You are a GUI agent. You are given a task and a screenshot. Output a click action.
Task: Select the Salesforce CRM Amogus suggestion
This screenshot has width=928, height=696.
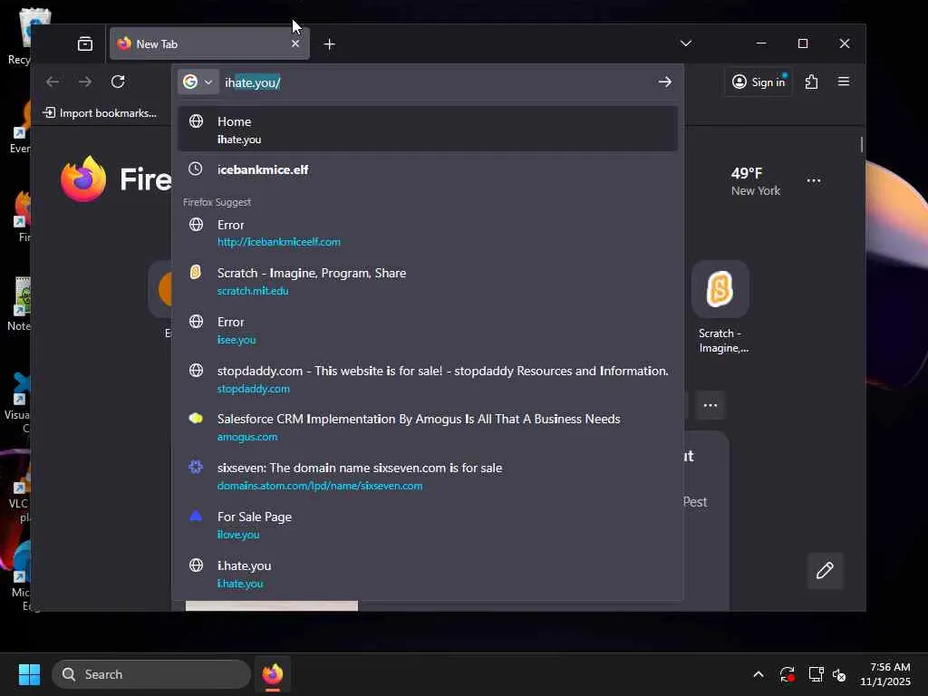click(x=428, y=428)
